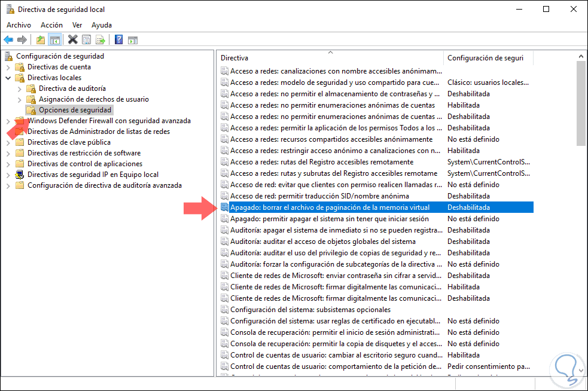The height and width of the screenshot is (391, 588).
Task: Expand Directivas de seguridad IP en Equipo local
Action: coord(8,175)
